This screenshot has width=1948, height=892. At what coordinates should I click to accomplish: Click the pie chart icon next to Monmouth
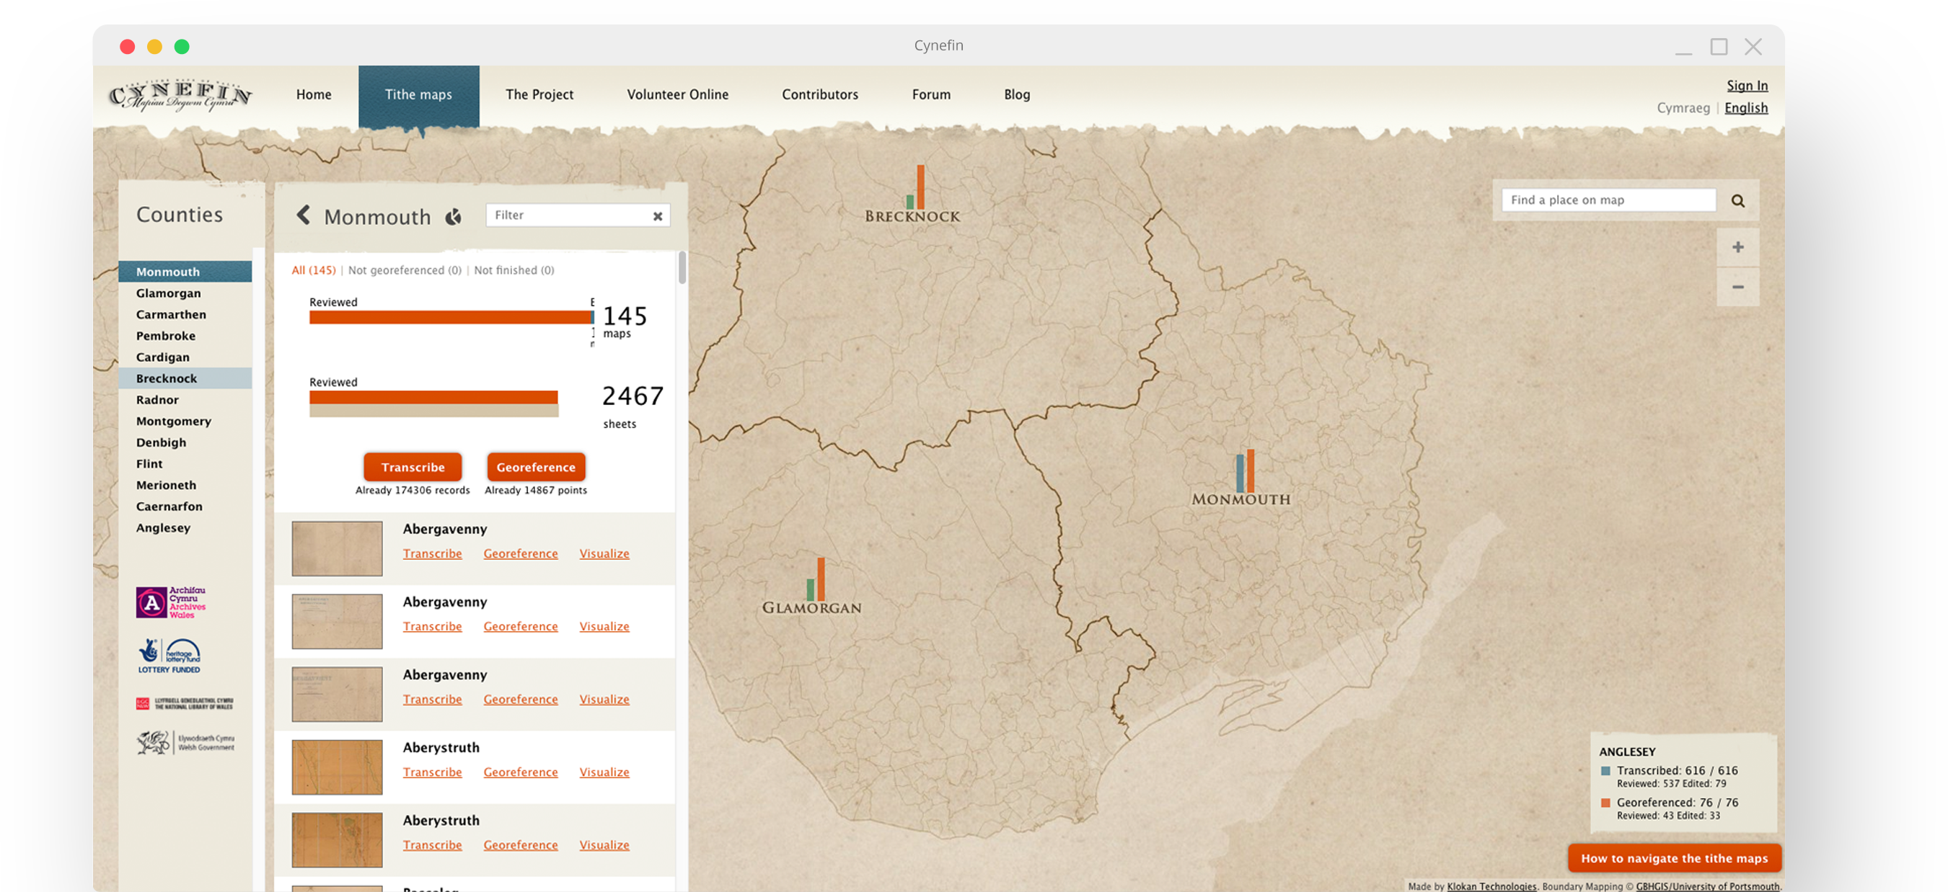click(x=453, y=218)
